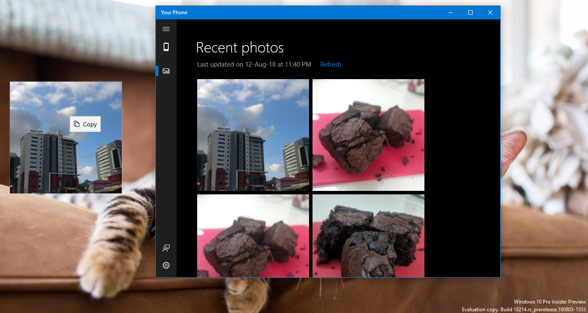The image size is (588, 313).
Task: Open the feedback icon in sidebar
Action: click(x=166, y=248)
